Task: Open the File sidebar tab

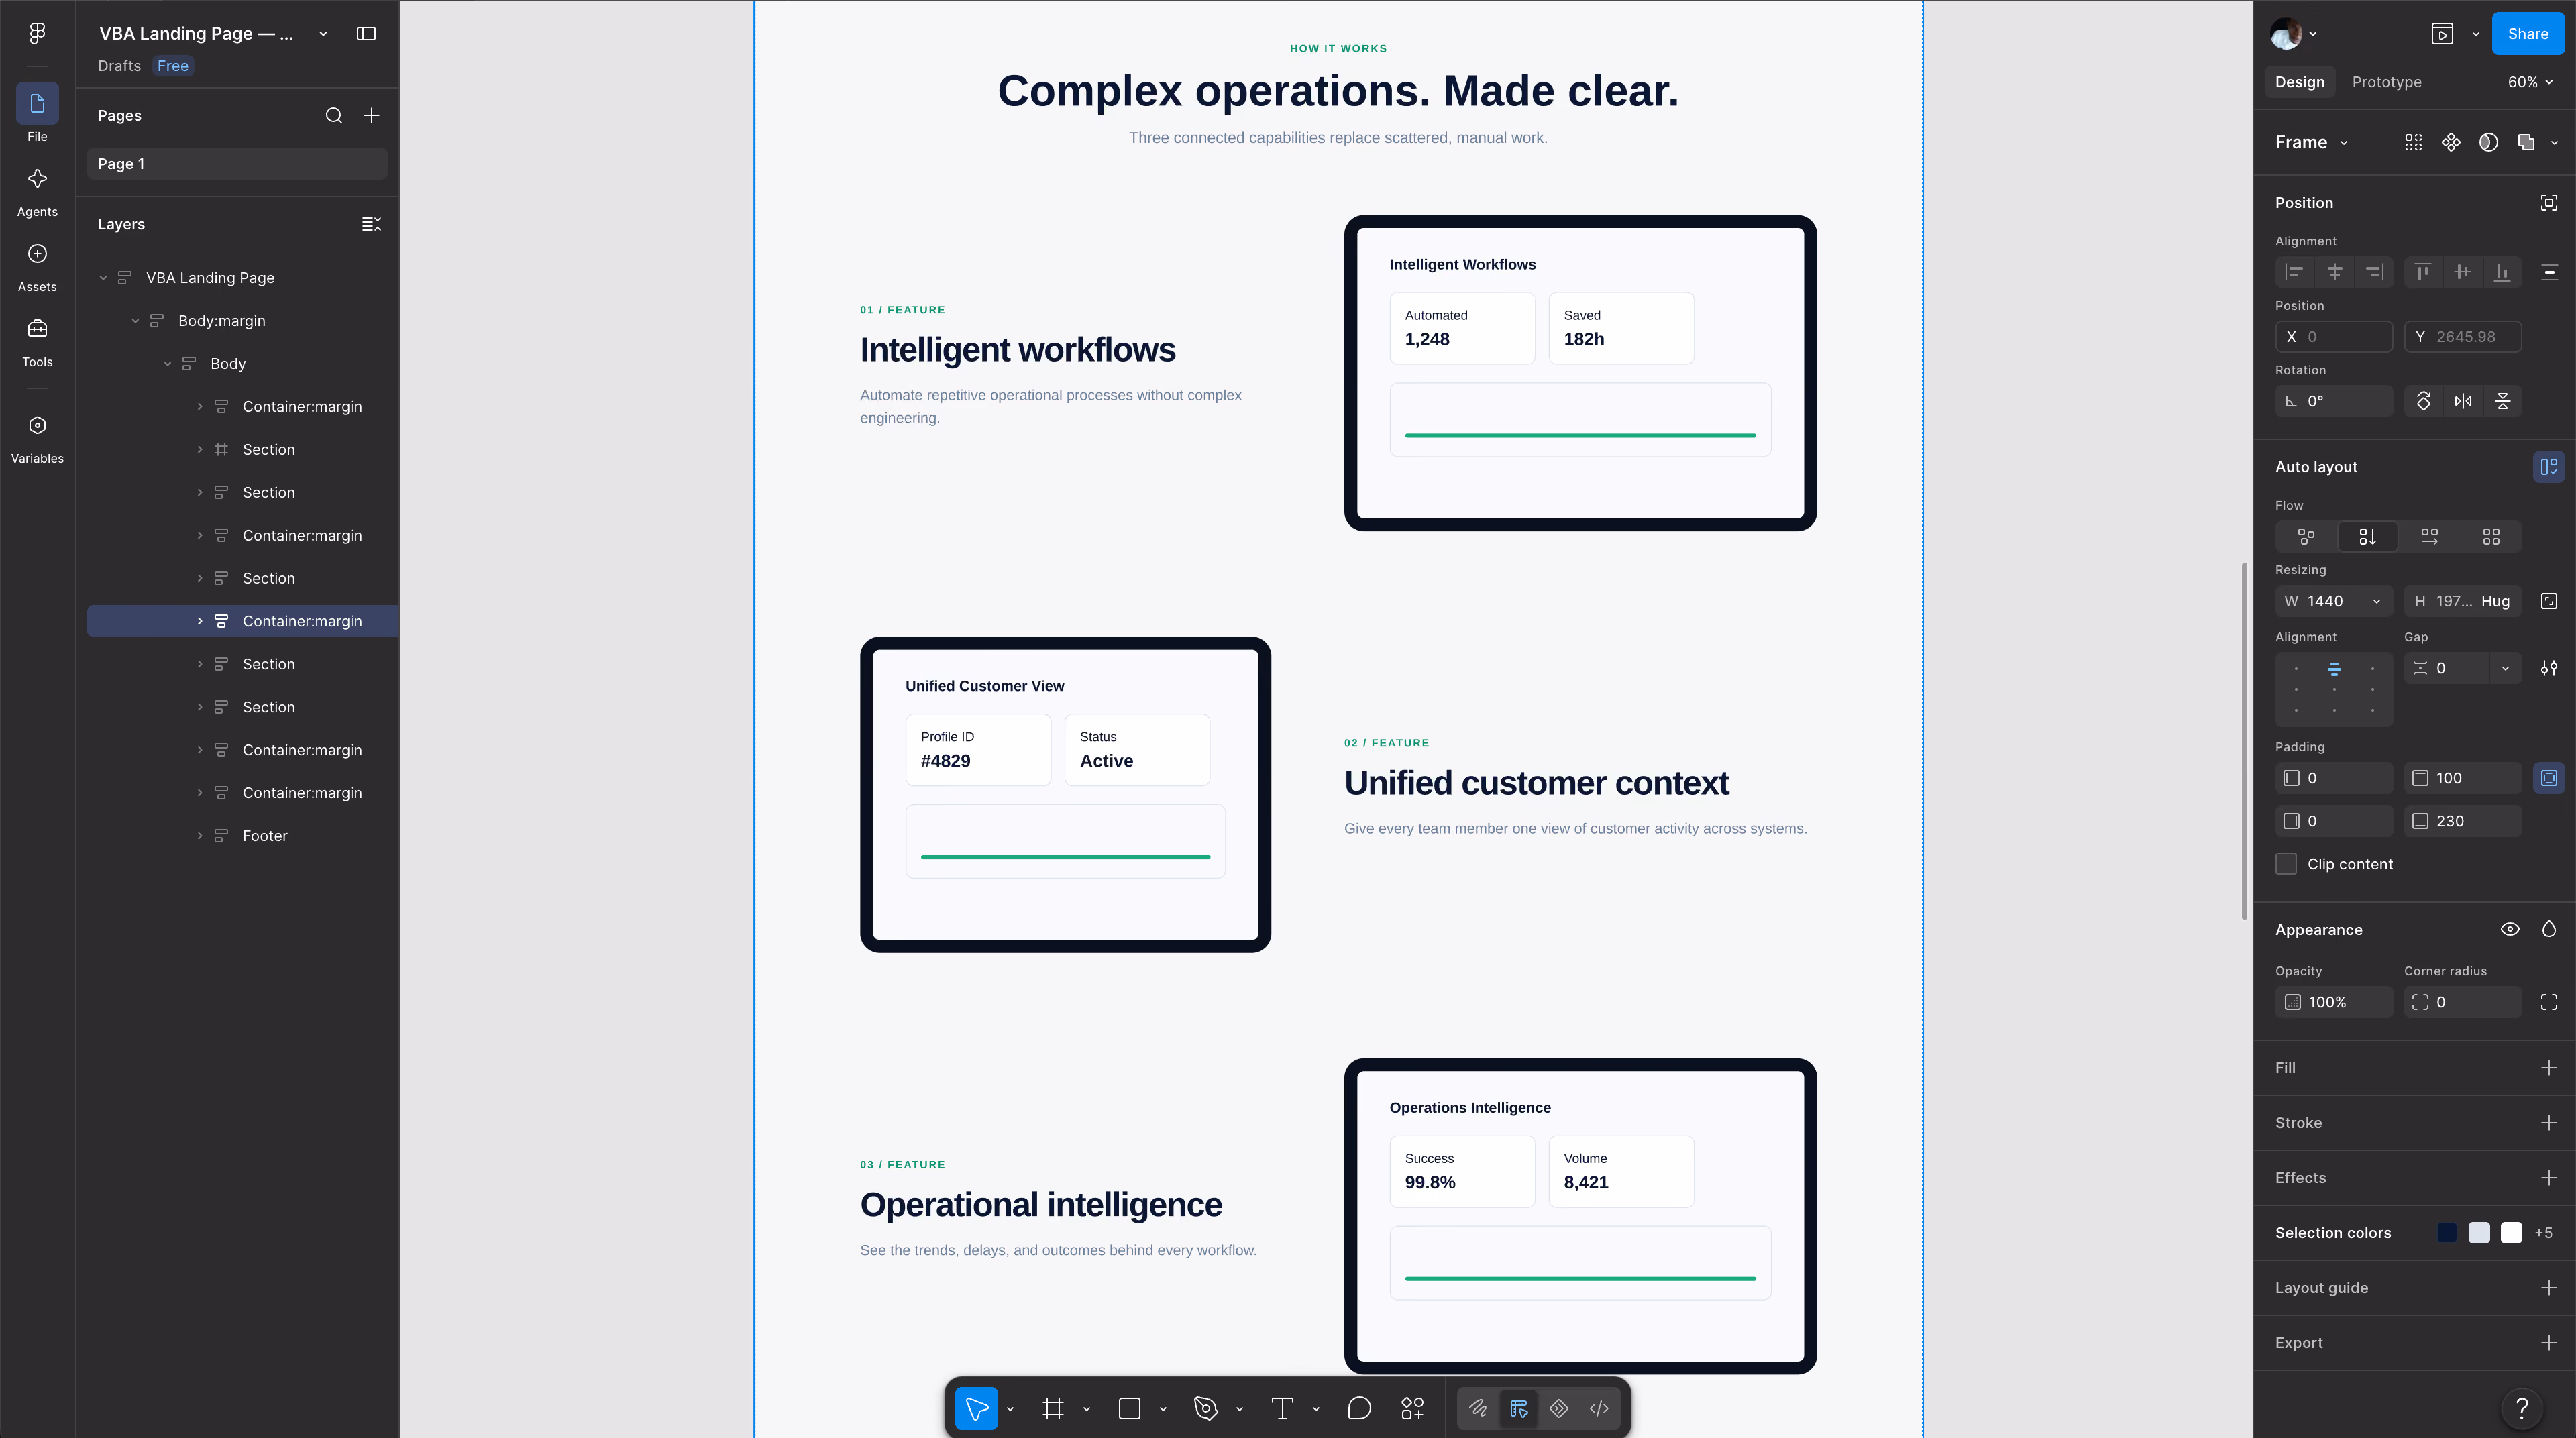Action: [x=37, y=114]
